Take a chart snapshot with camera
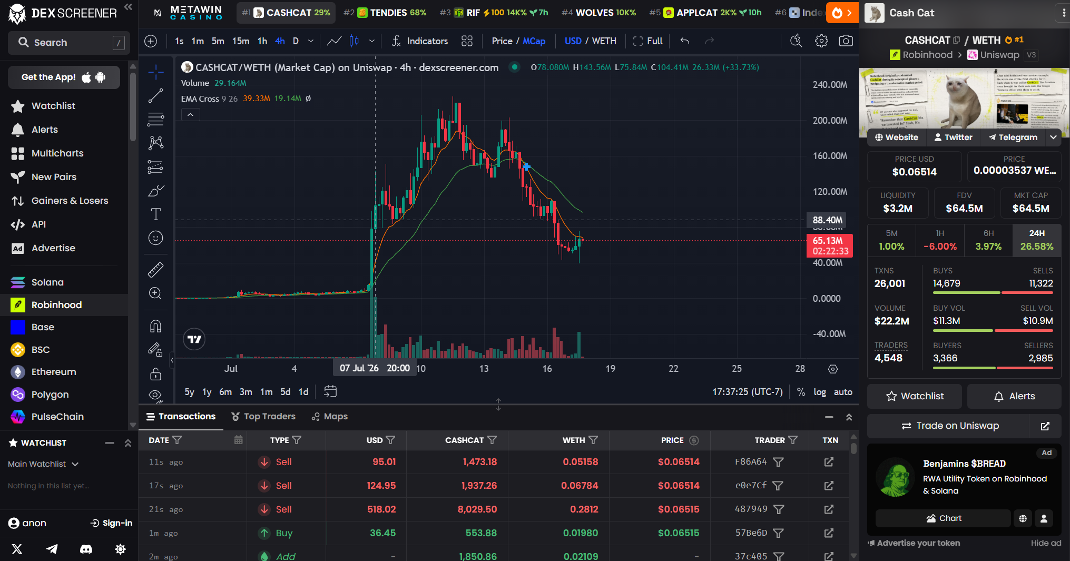The height and width of the screenshot is (561, 1070). (x=846, y=41)
